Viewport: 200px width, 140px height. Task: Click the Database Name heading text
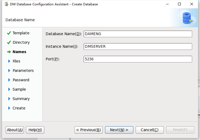[20, 20]
